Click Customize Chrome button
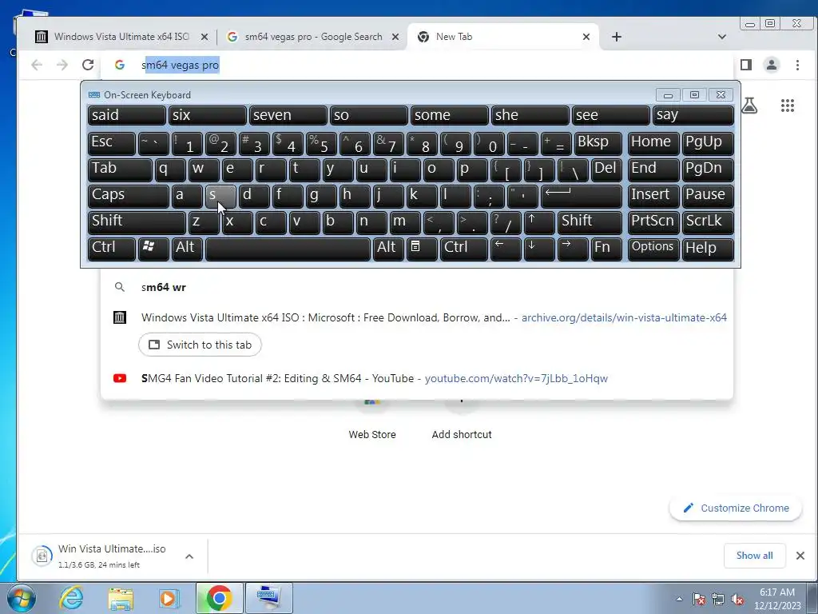This screenshot has height=614, width=818. (736, 508)
